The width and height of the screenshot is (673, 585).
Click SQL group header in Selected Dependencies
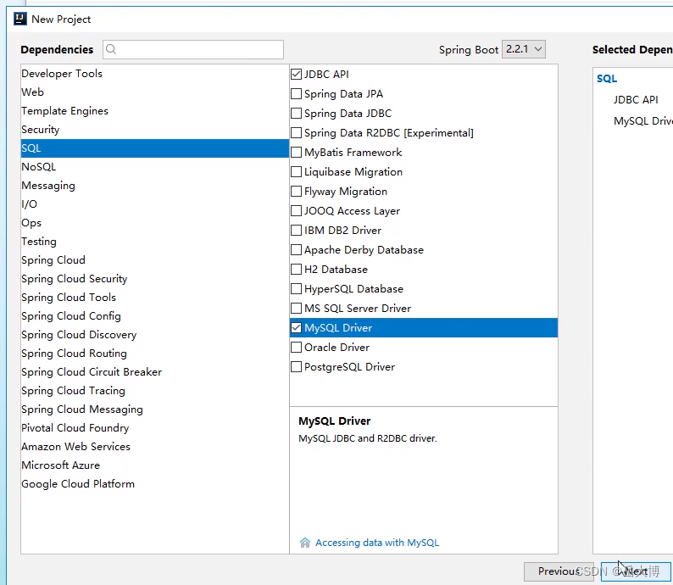(x=607, y=79)
